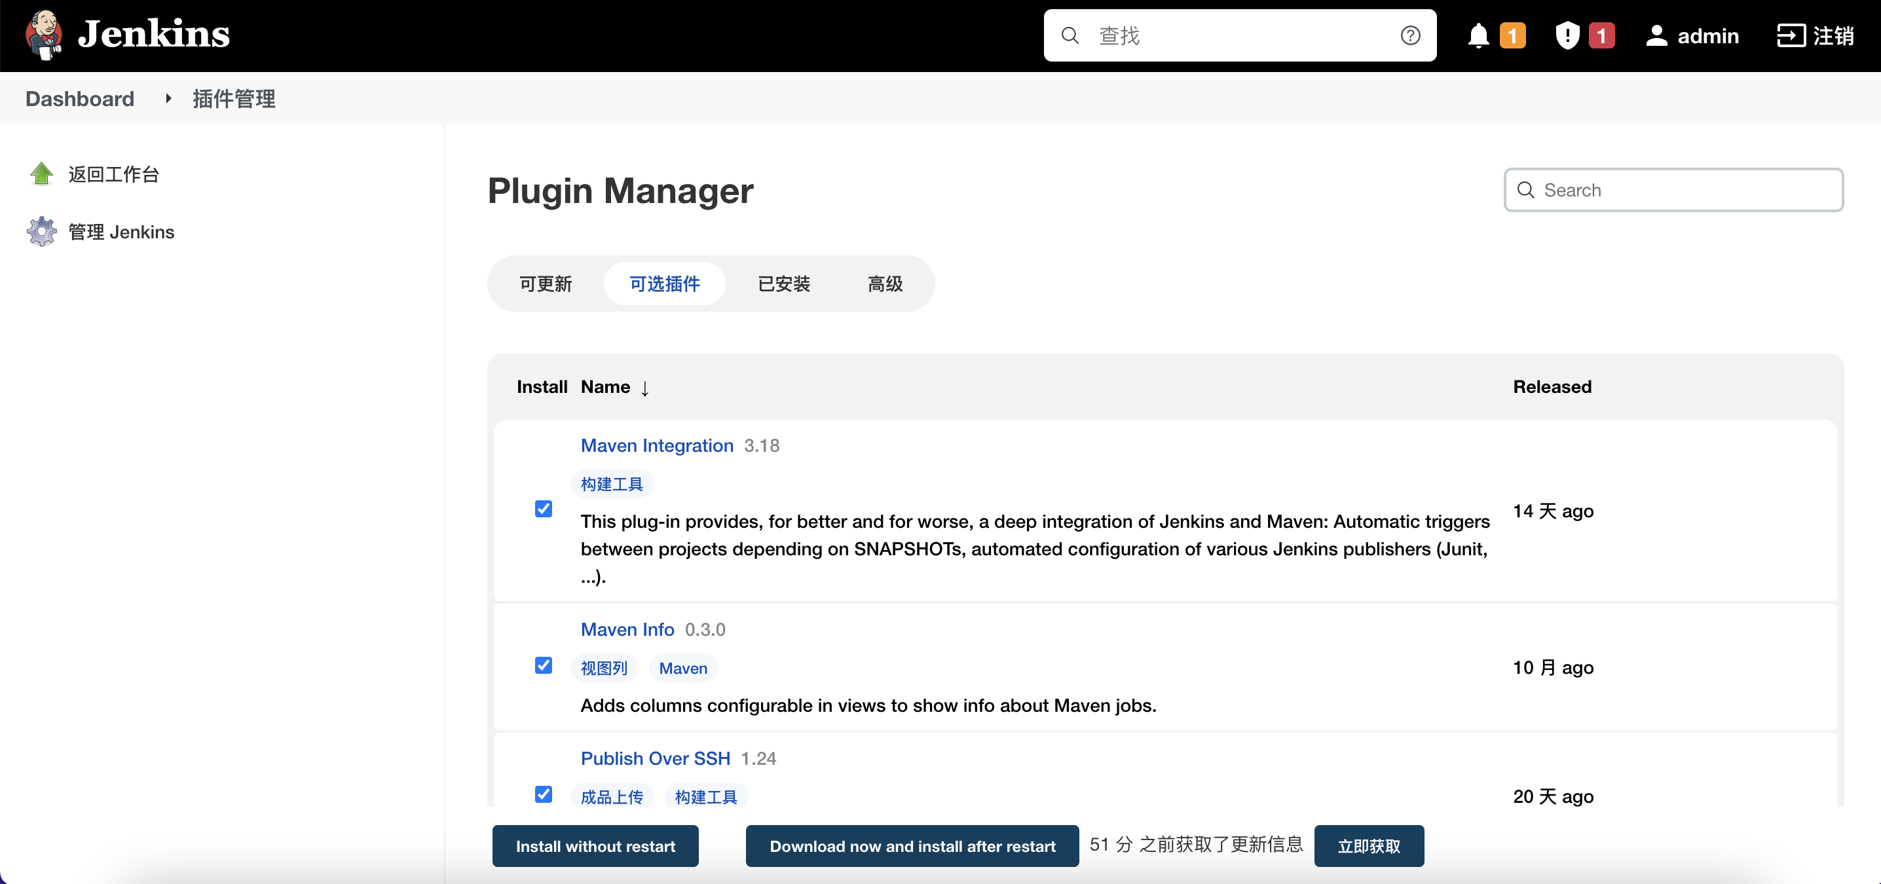The width and height of the screenshot is (1881, 884).
Task: Click the 立即获取 button
Action: click(1368, 846)
